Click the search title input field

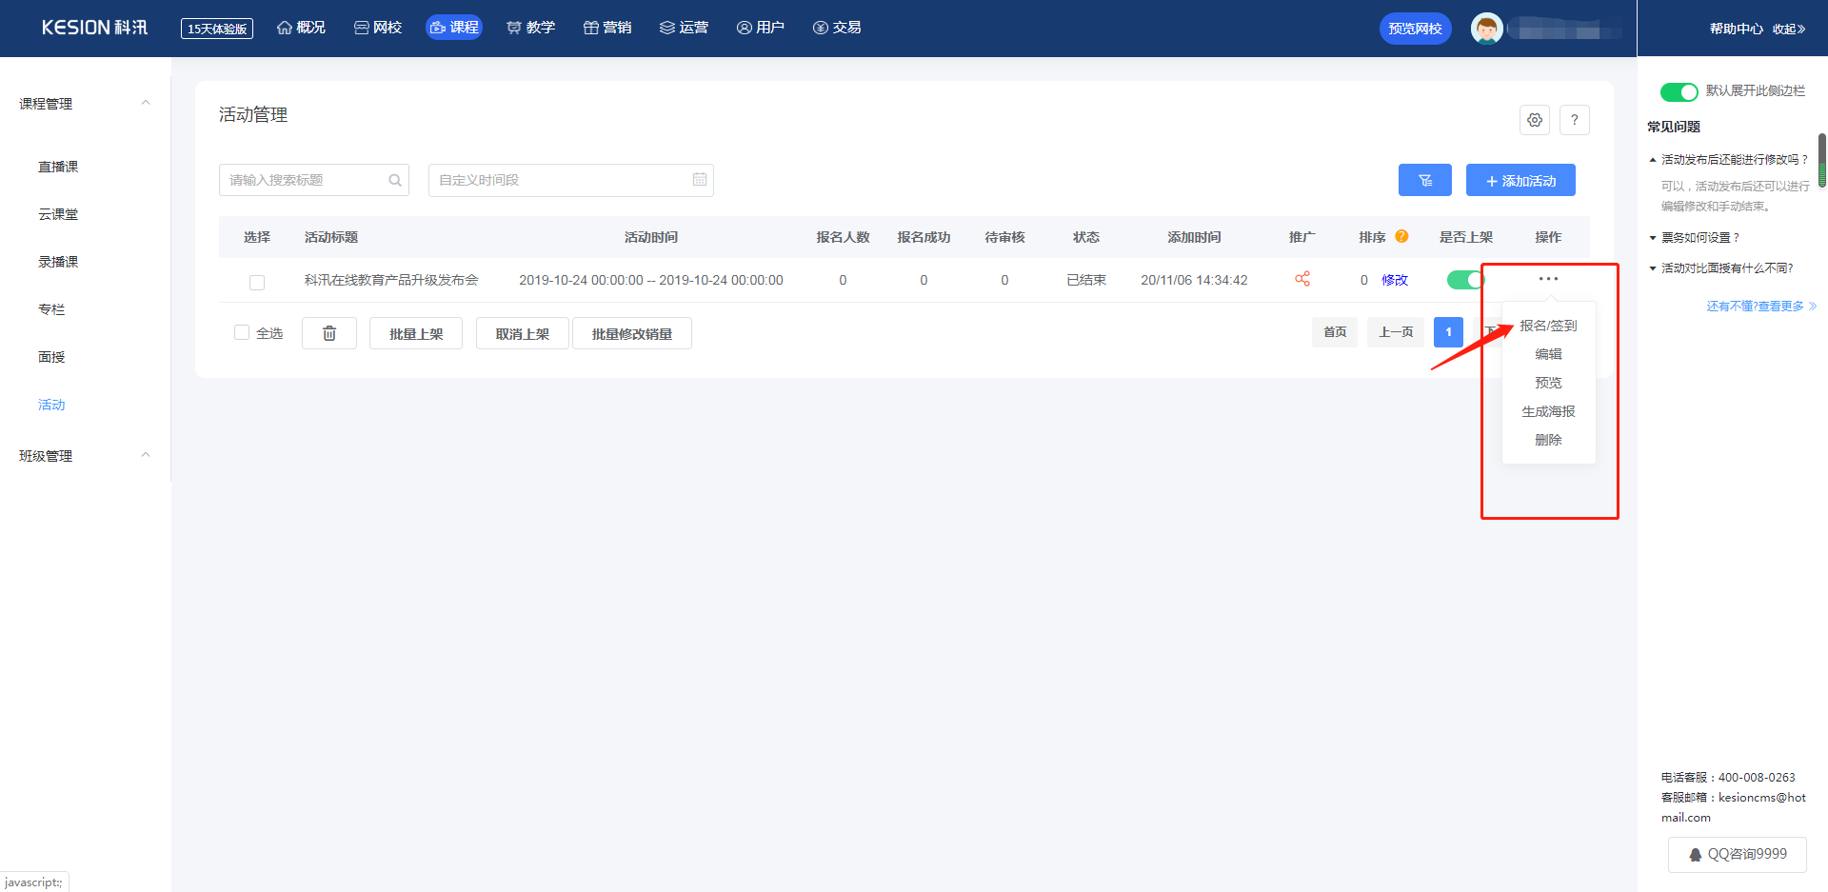pos(305,180)
